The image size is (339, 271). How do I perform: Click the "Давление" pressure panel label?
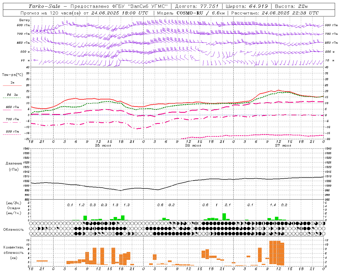pos(14,164)
